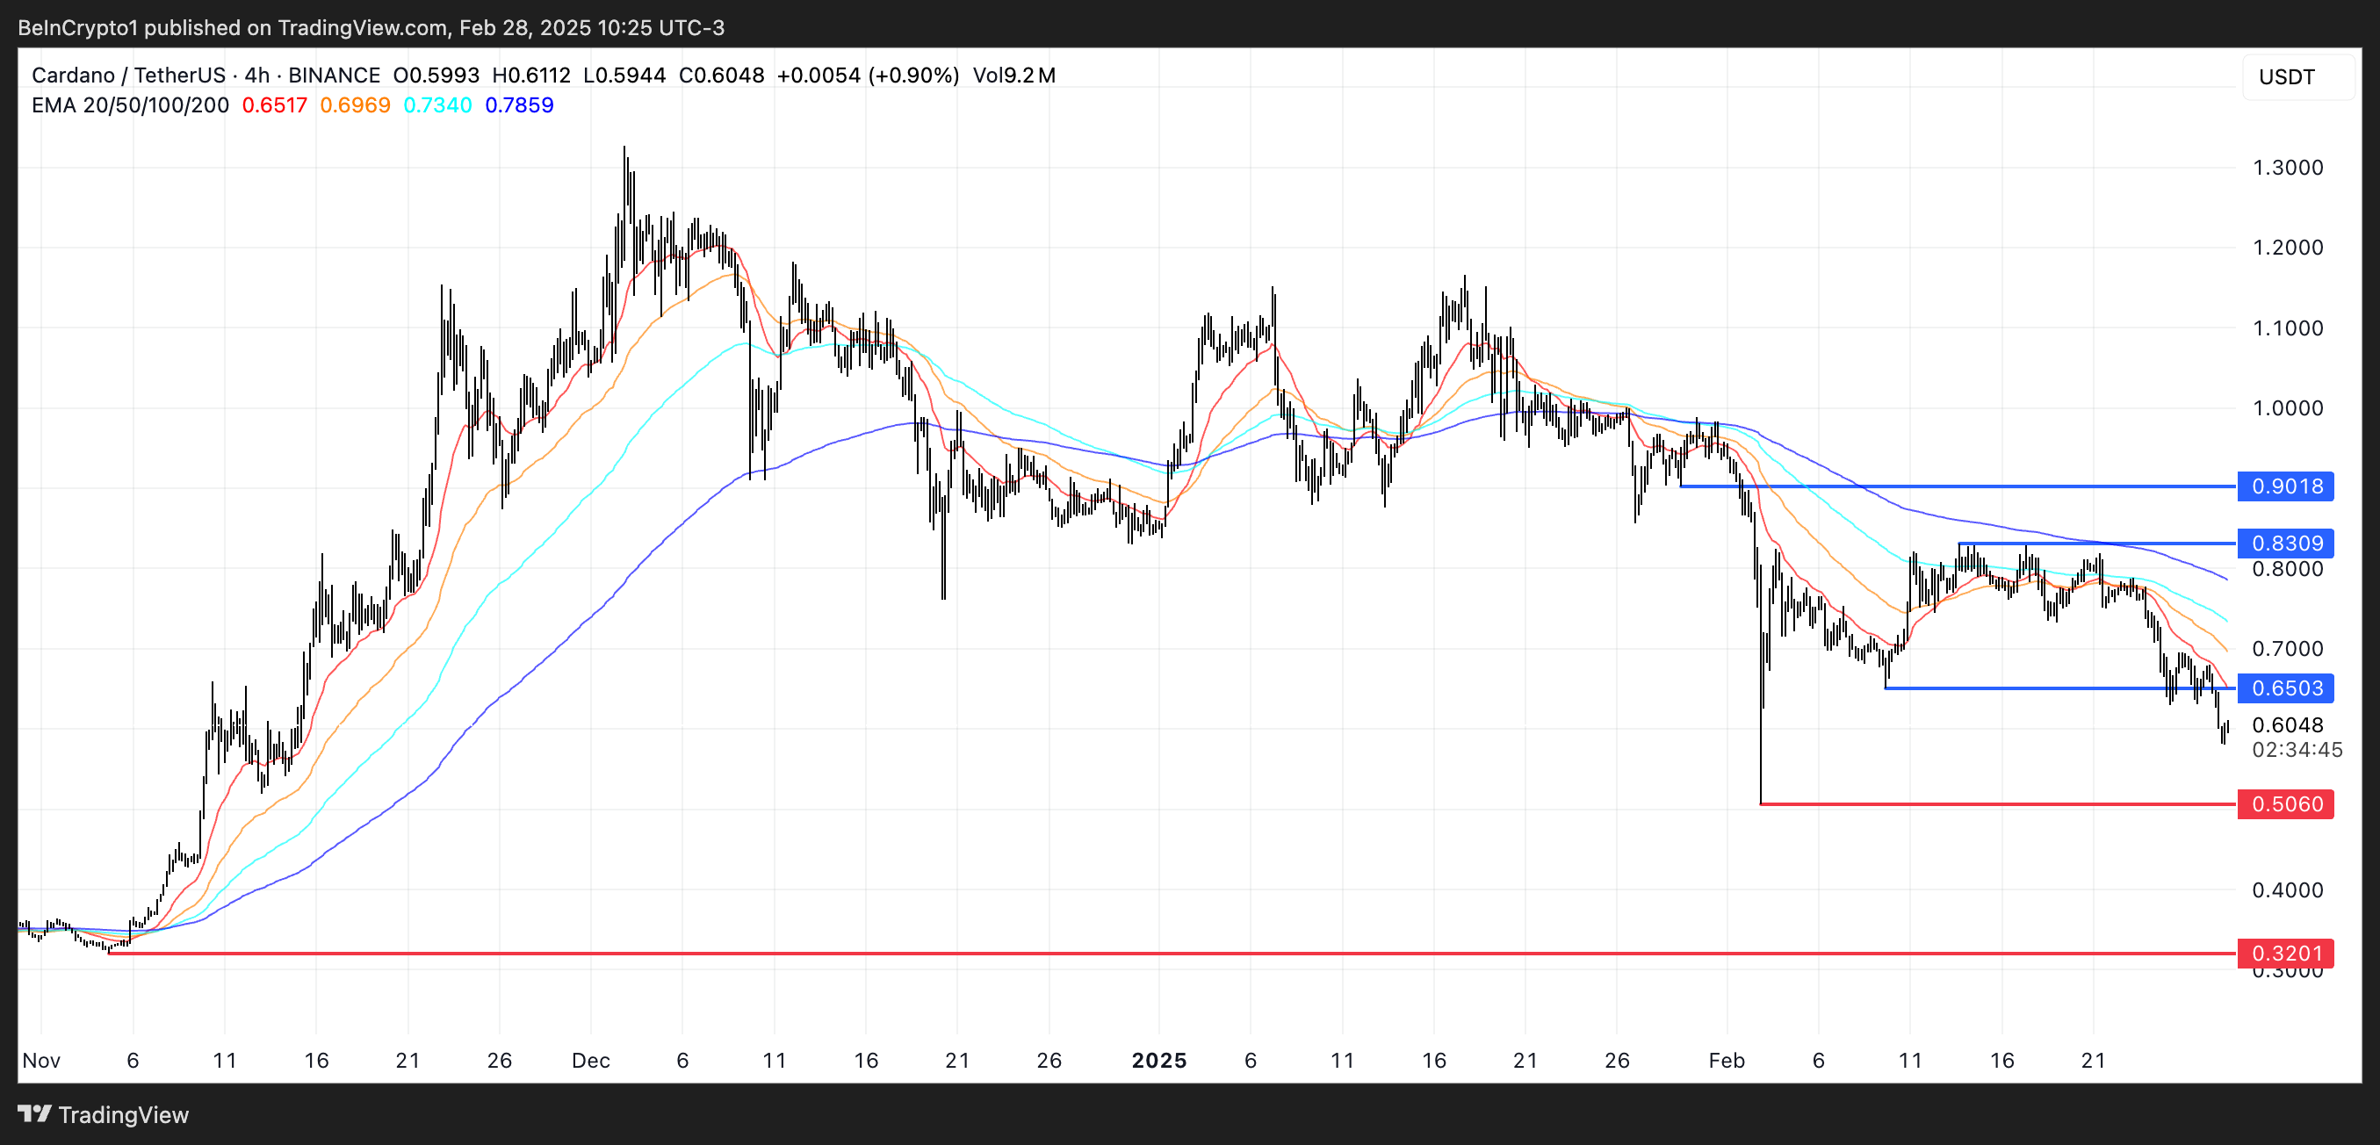
Task: Click the 2025 marker on time axis
Action: 1158,1060
